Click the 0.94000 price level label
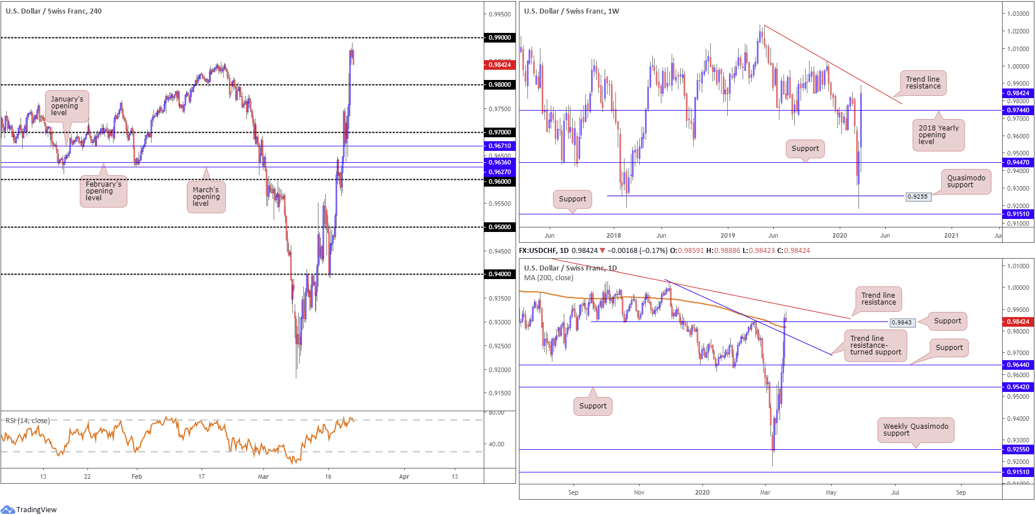The width and height of the screenshot is (1035, 515). click(x=500, y=274)
